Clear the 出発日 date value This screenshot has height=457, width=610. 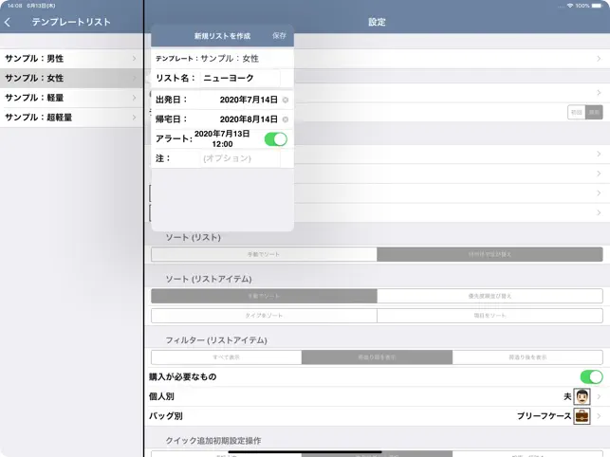click(286, 100)
